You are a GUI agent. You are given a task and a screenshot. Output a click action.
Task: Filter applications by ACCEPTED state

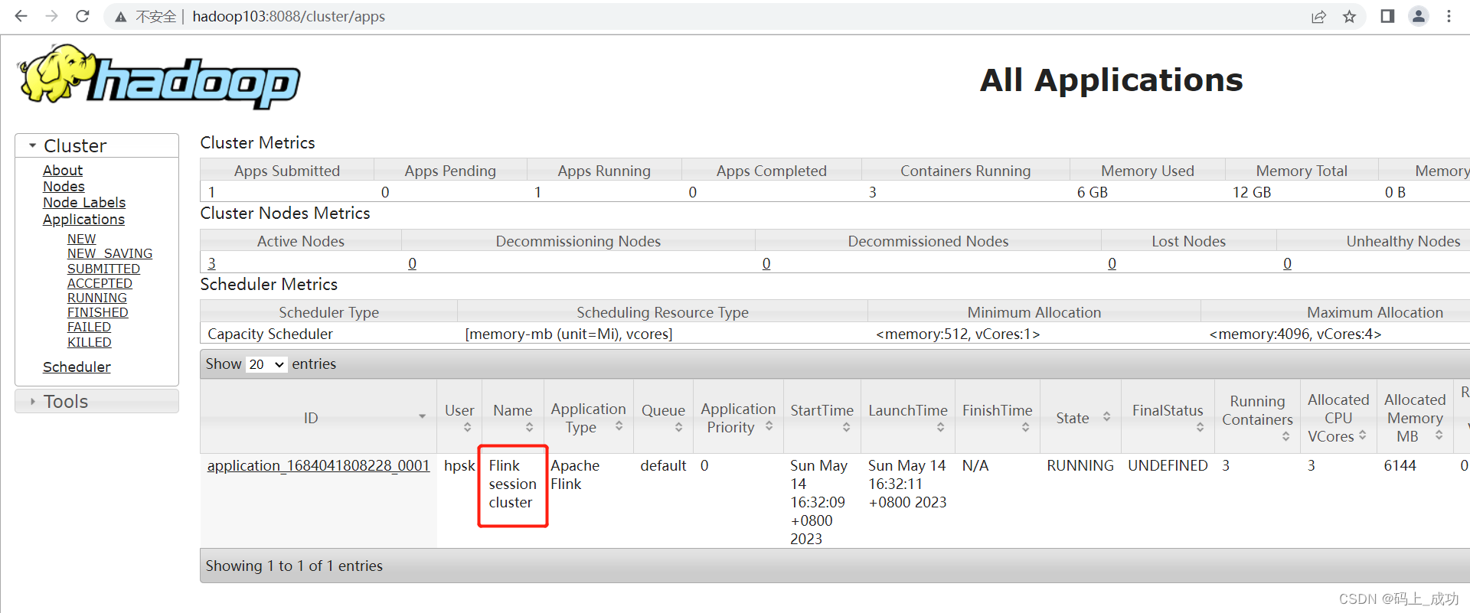pyautogui.click(x=100, y=283)
